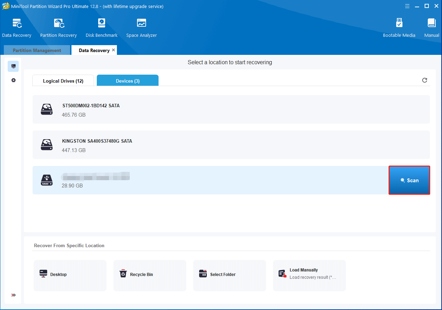Click the USB drive icon
This screenshot has height=310, width=442.
click(x=47, y=180)
